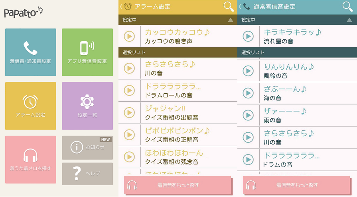Go back from 通常着信音設定 screen

(240, 6)
